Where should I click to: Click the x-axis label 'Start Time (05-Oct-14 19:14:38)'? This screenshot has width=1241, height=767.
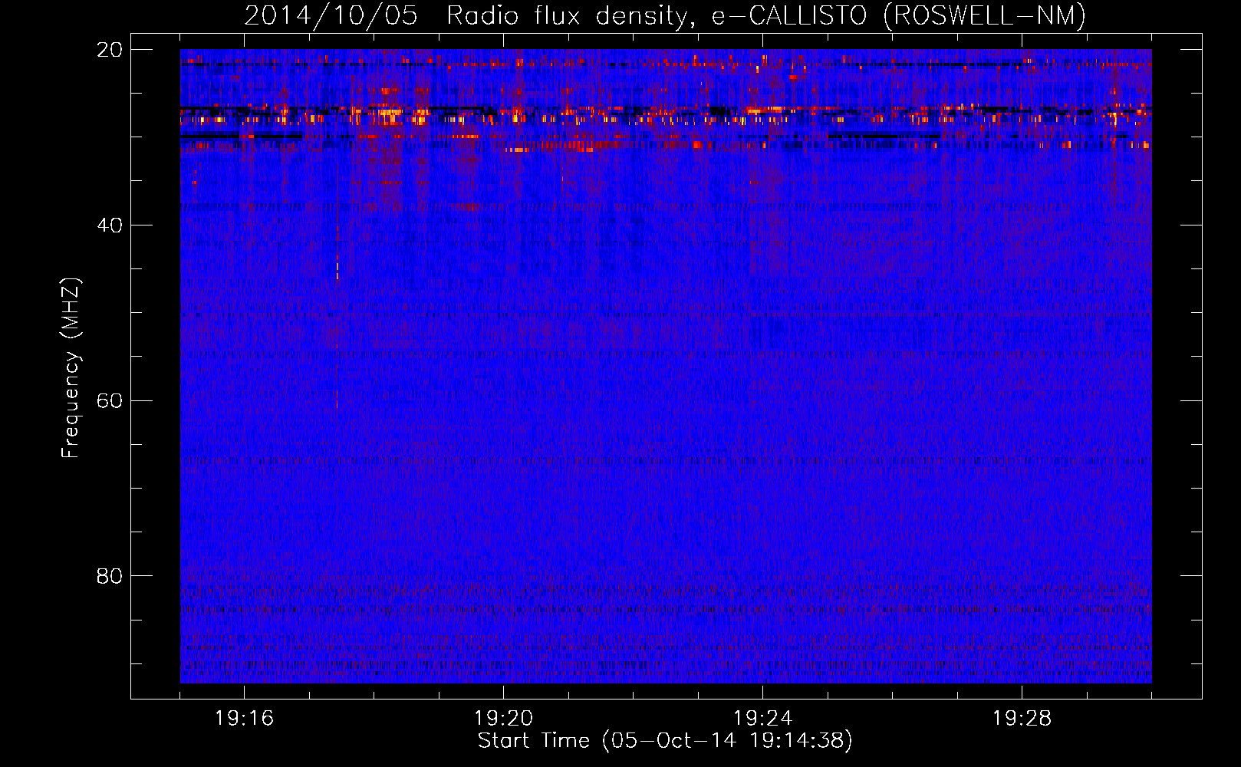(x=665, y=741)
